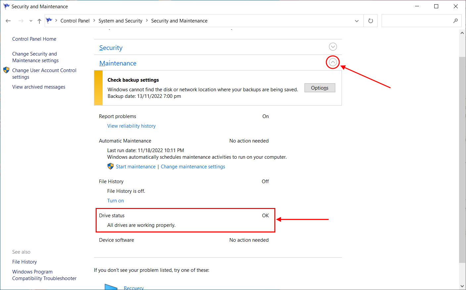Select the Check backup settings heading

click(x=133, y=80)
